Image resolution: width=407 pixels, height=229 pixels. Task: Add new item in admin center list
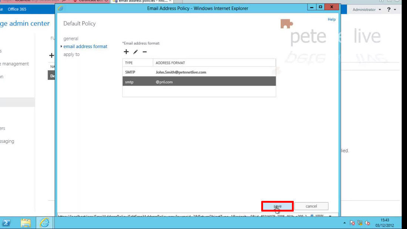[x=51, y=55]
